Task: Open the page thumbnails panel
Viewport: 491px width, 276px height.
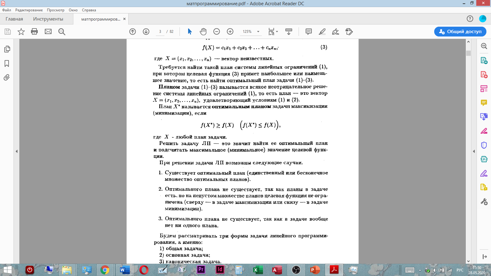Action: pos(7,49)
